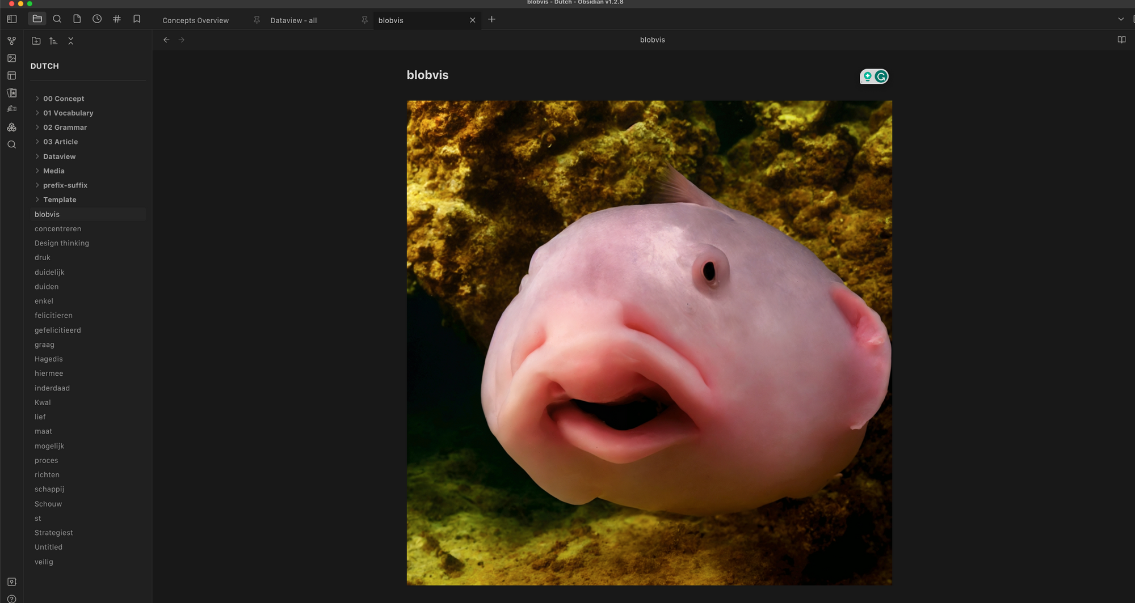Switch to Concepts Overview tab
Image resolution: width=1135 pixels, height=603 pixels.
click(196, 20)
